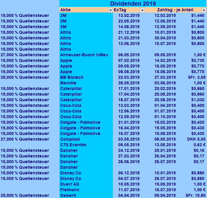
Task: Click ExTag date 22.05.2019 for 3M
Action: (129, 21)
